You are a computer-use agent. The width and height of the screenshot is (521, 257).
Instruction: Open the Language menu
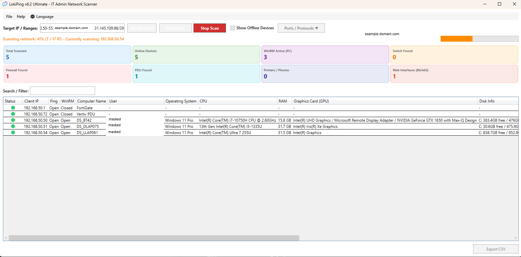tap(42, 17)
